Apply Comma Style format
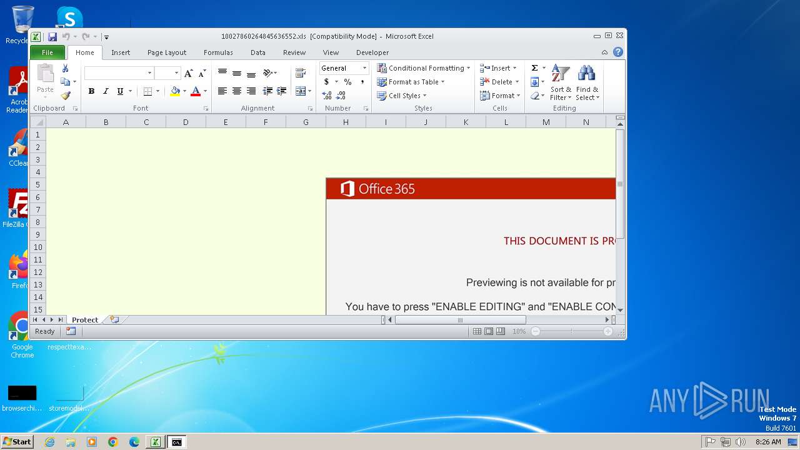Viewport: 800px width, 450px height. pos(362,82)
